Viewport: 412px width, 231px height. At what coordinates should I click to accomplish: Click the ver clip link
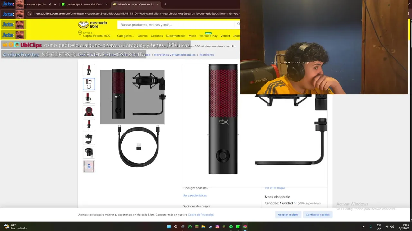coord(230,46)
